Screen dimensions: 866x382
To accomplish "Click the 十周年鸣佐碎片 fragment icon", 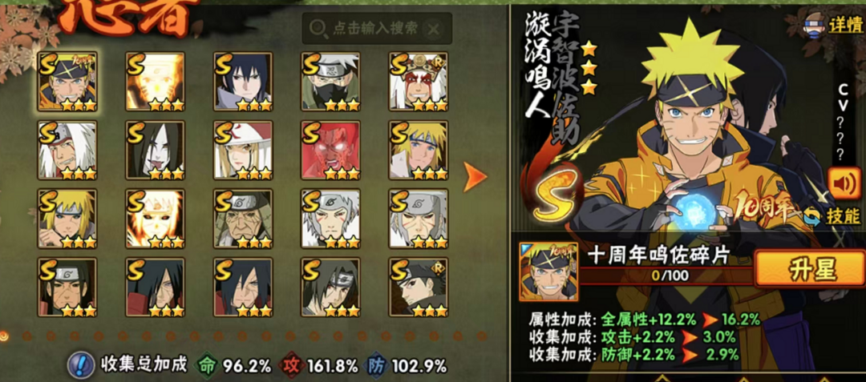I will (x=548, y=271).
